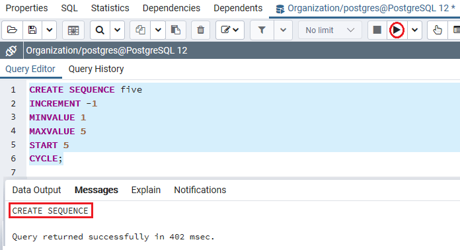Image resolution: width=460 pixels, height=250 pixels.
Task: Click empty editor line 7 number
Action: tap(13, 172)
